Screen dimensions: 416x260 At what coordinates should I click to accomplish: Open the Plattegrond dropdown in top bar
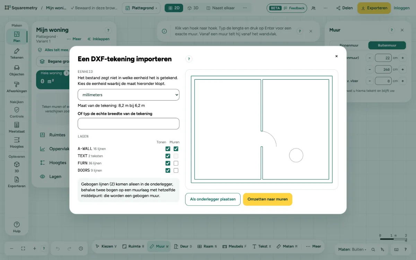[141, 8]
